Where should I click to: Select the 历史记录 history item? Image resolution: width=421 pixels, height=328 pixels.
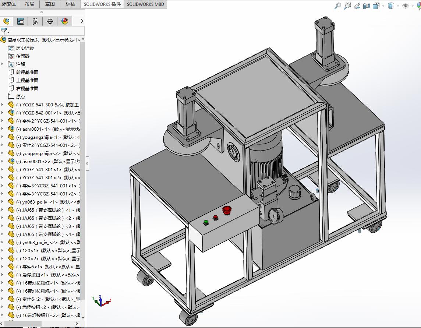(21, 48)
